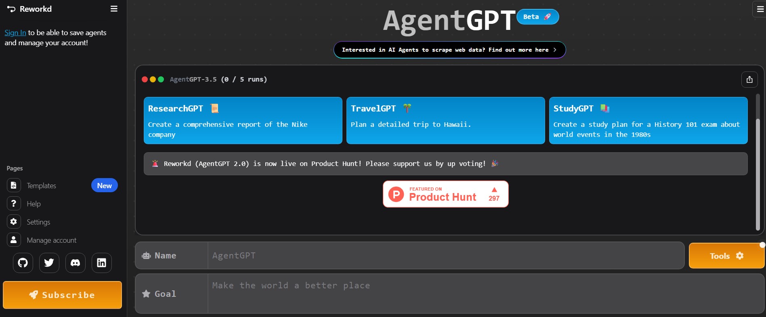766x317 pixels.
Task: Click the Product Hunt announcement message
Action: click(x=446, y=164)
